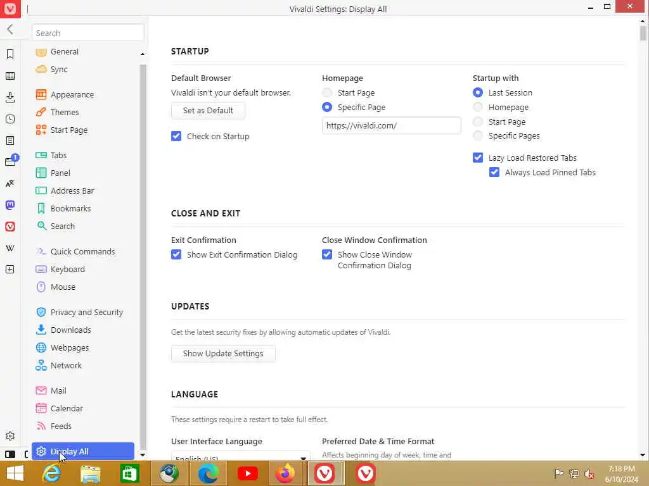Click the Set as Default button

[208, 110]
